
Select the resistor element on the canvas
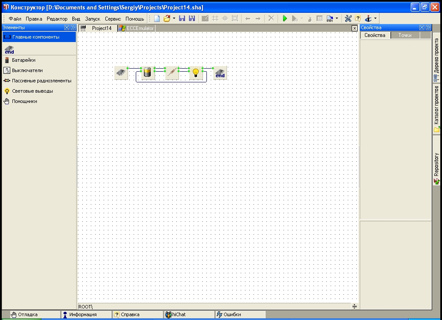coord(171,72)
